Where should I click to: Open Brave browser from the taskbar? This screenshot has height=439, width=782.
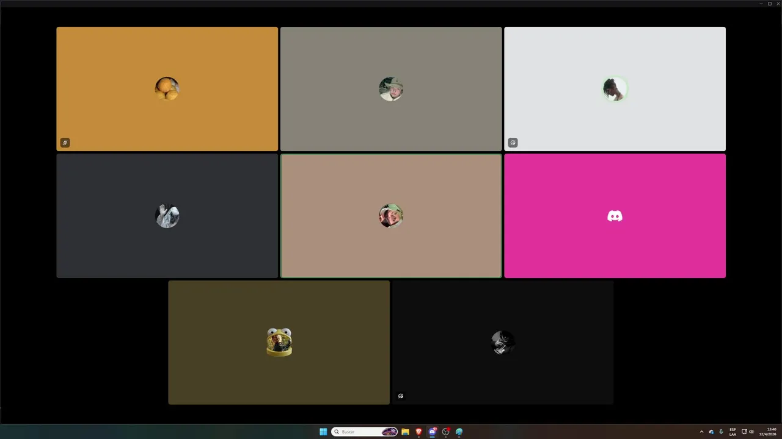418,432
